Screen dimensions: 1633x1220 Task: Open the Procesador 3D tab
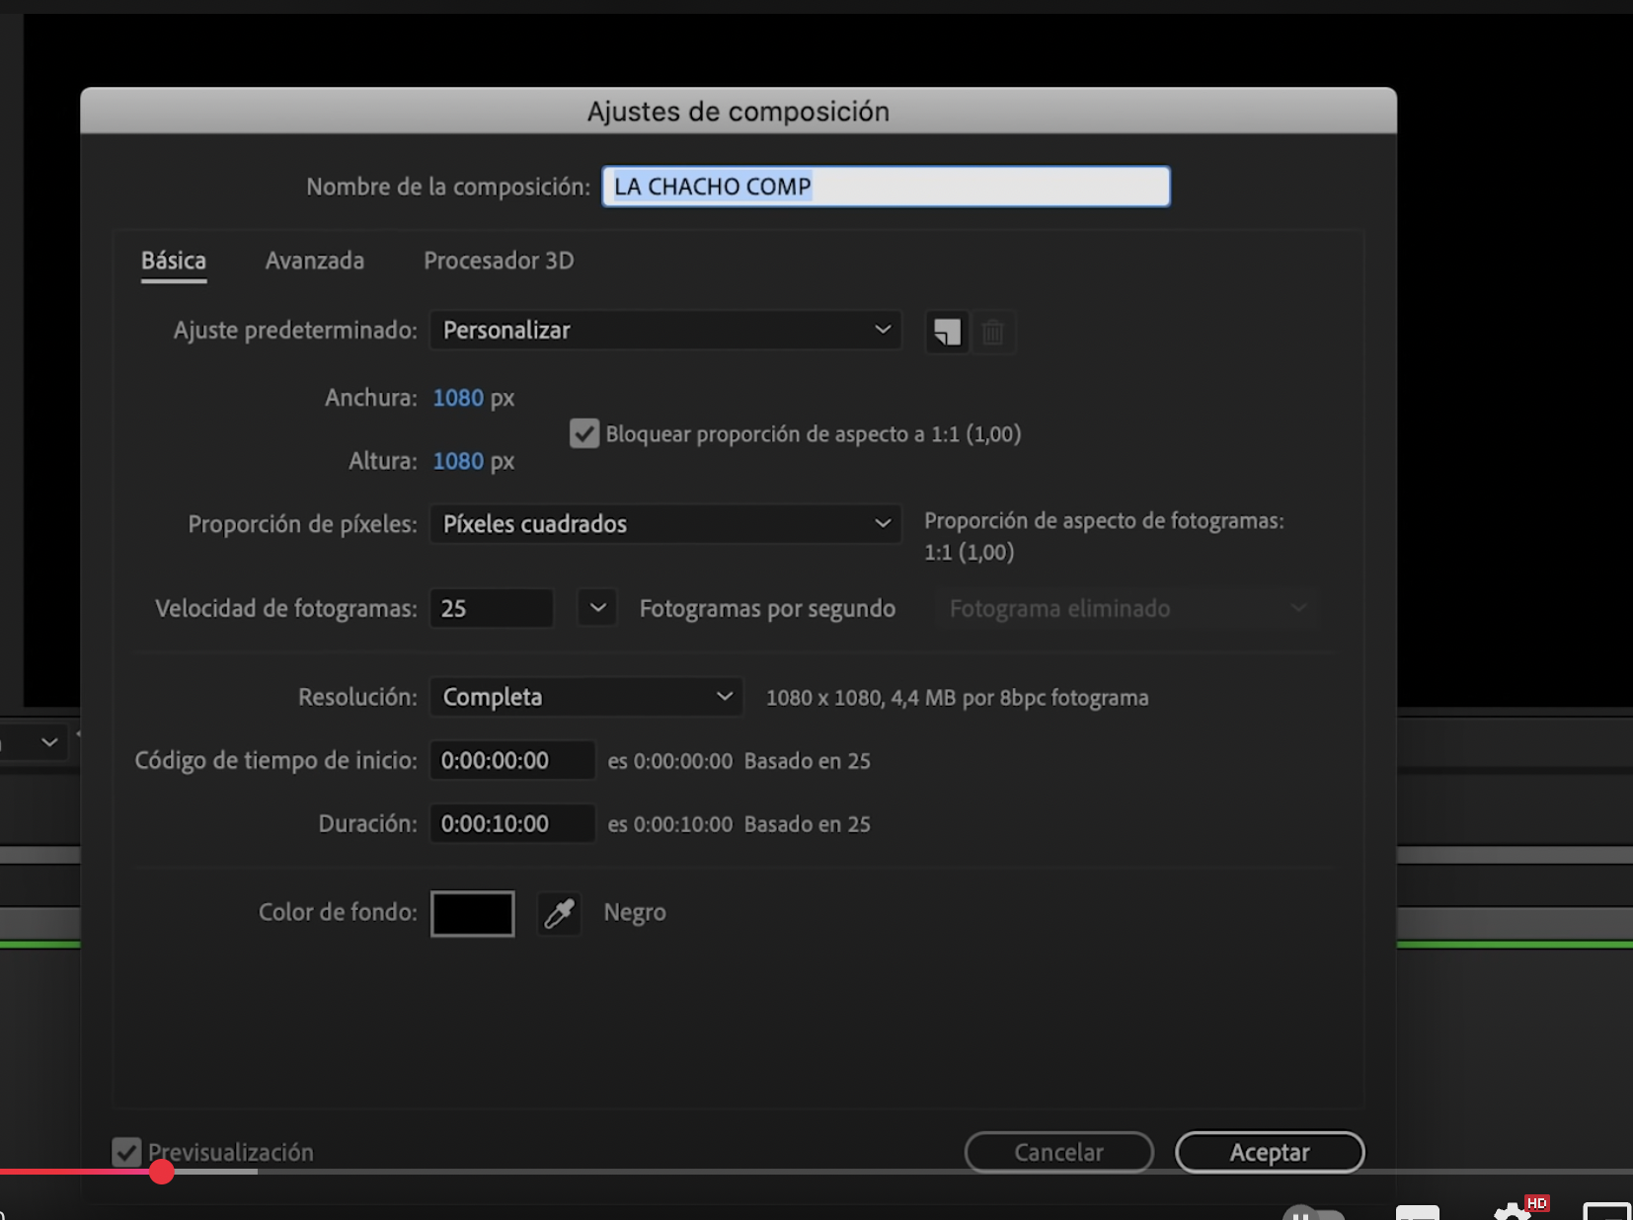[x=499, y=261]
